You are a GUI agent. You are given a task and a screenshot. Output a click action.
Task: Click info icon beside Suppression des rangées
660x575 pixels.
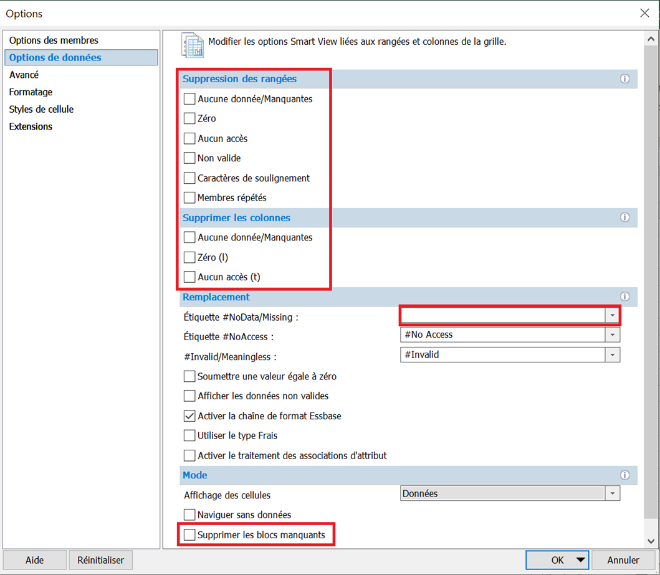tap(624, 79)
